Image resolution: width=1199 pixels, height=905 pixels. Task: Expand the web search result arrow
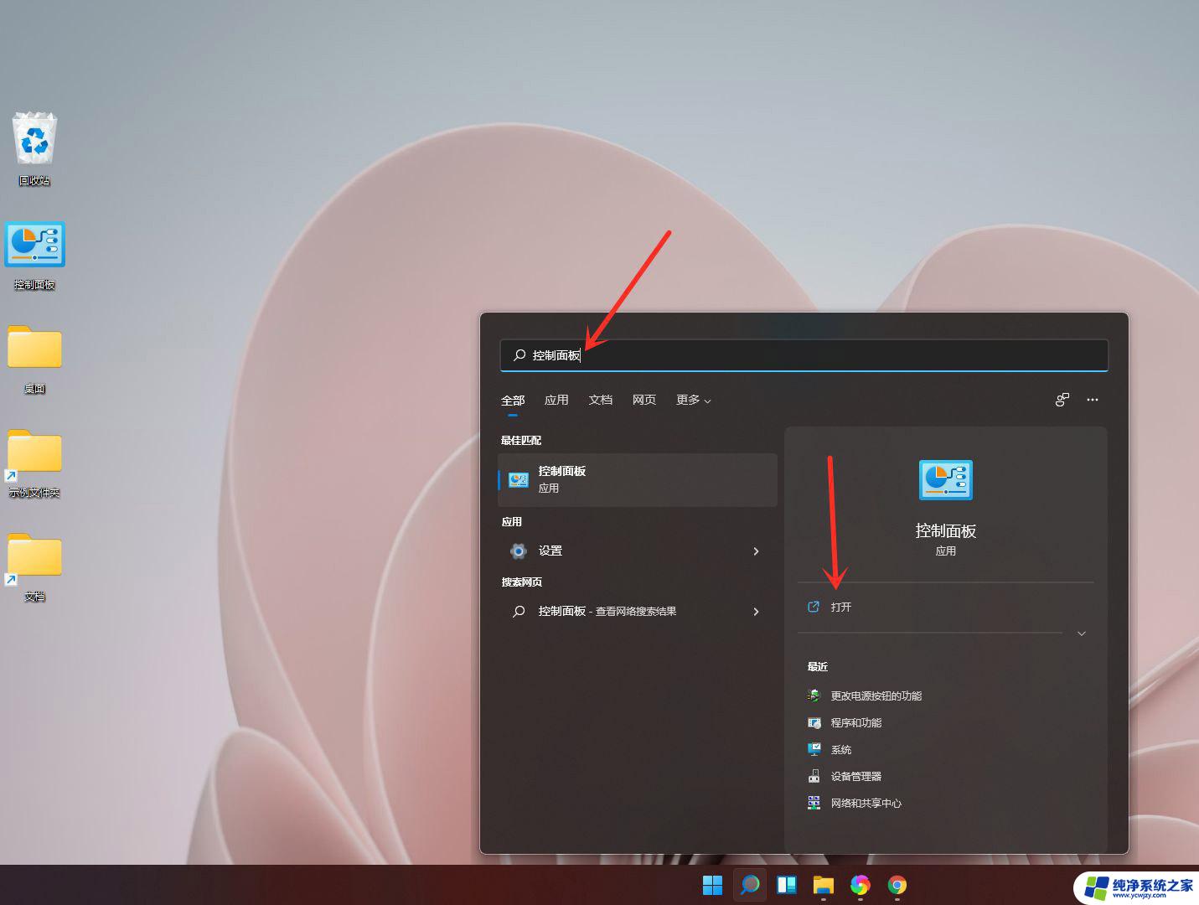[x=756, y=611]
